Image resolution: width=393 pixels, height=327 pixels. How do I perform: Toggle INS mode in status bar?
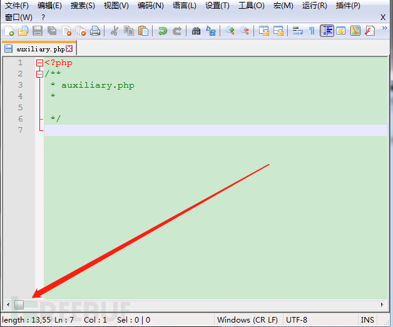point(367,319)
